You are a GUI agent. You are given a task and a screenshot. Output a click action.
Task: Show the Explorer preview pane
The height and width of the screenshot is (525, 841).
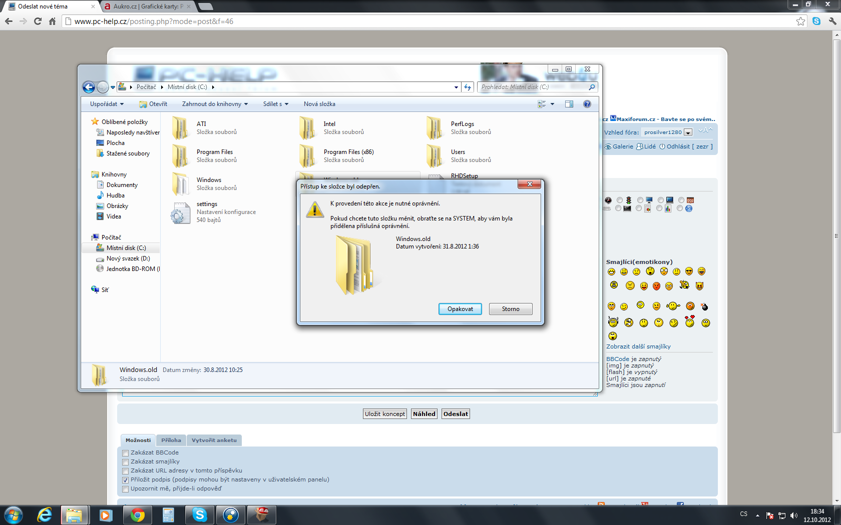[x=569, y=104]
